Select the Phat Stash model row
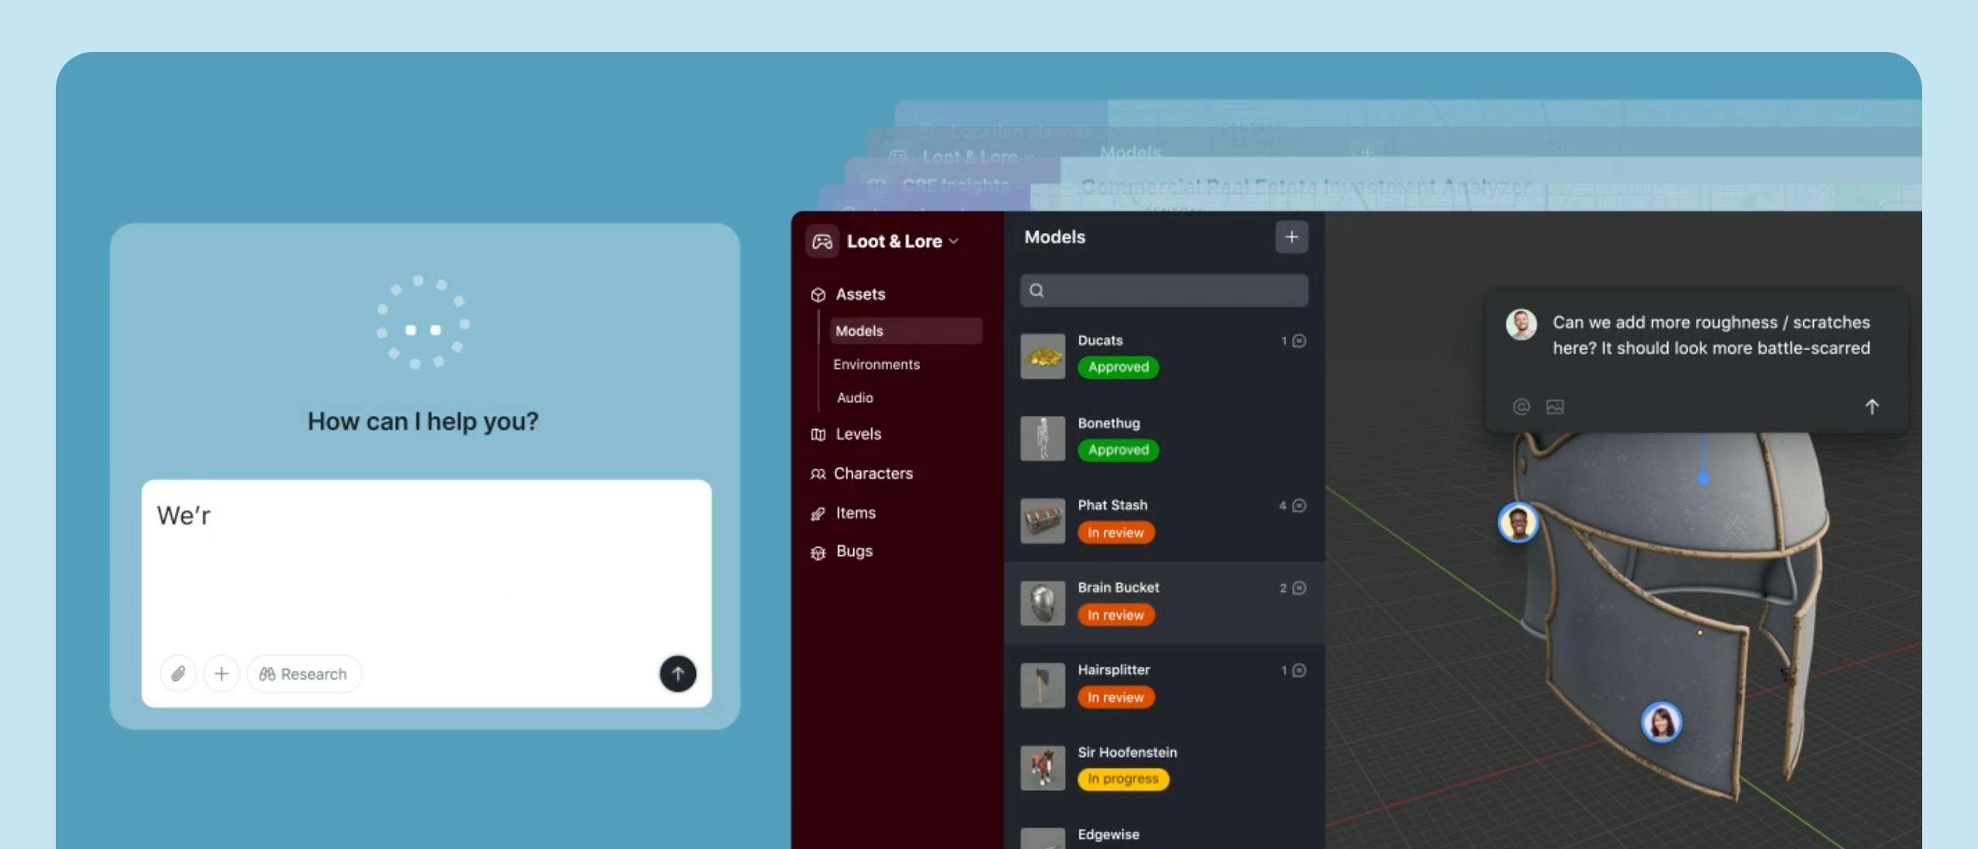The height and width of the screenshot is (849, 1978). [1164, 521]
